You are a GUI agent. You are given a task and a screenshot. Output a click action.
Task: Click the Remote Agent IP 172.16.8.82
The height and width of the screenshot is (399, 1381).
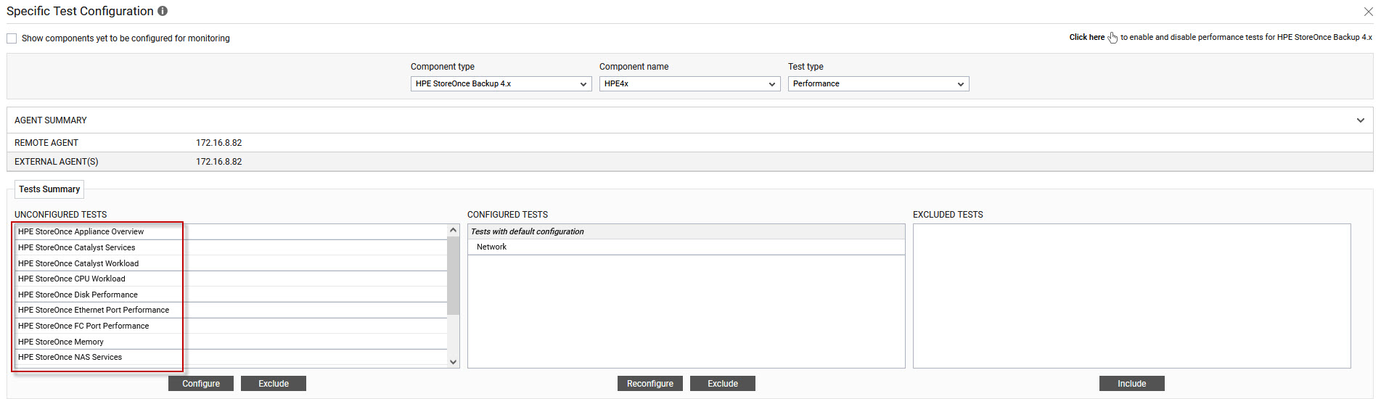219,143
